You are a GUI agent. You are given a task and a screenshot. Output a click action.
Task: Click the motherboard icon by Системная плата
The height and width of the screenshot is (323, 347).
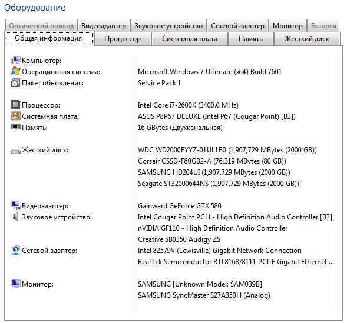[16, 116]
